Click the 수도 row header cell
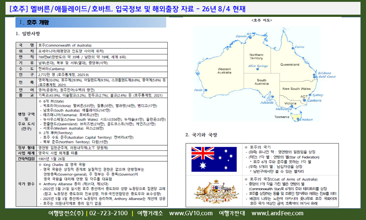Viewport: 366px width, 220px height. click(x=26, y=69)
